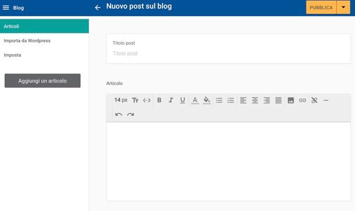Select the Articoli sidebar item
The width and height of the screenshot is (355, 211).
click(44, 26)
